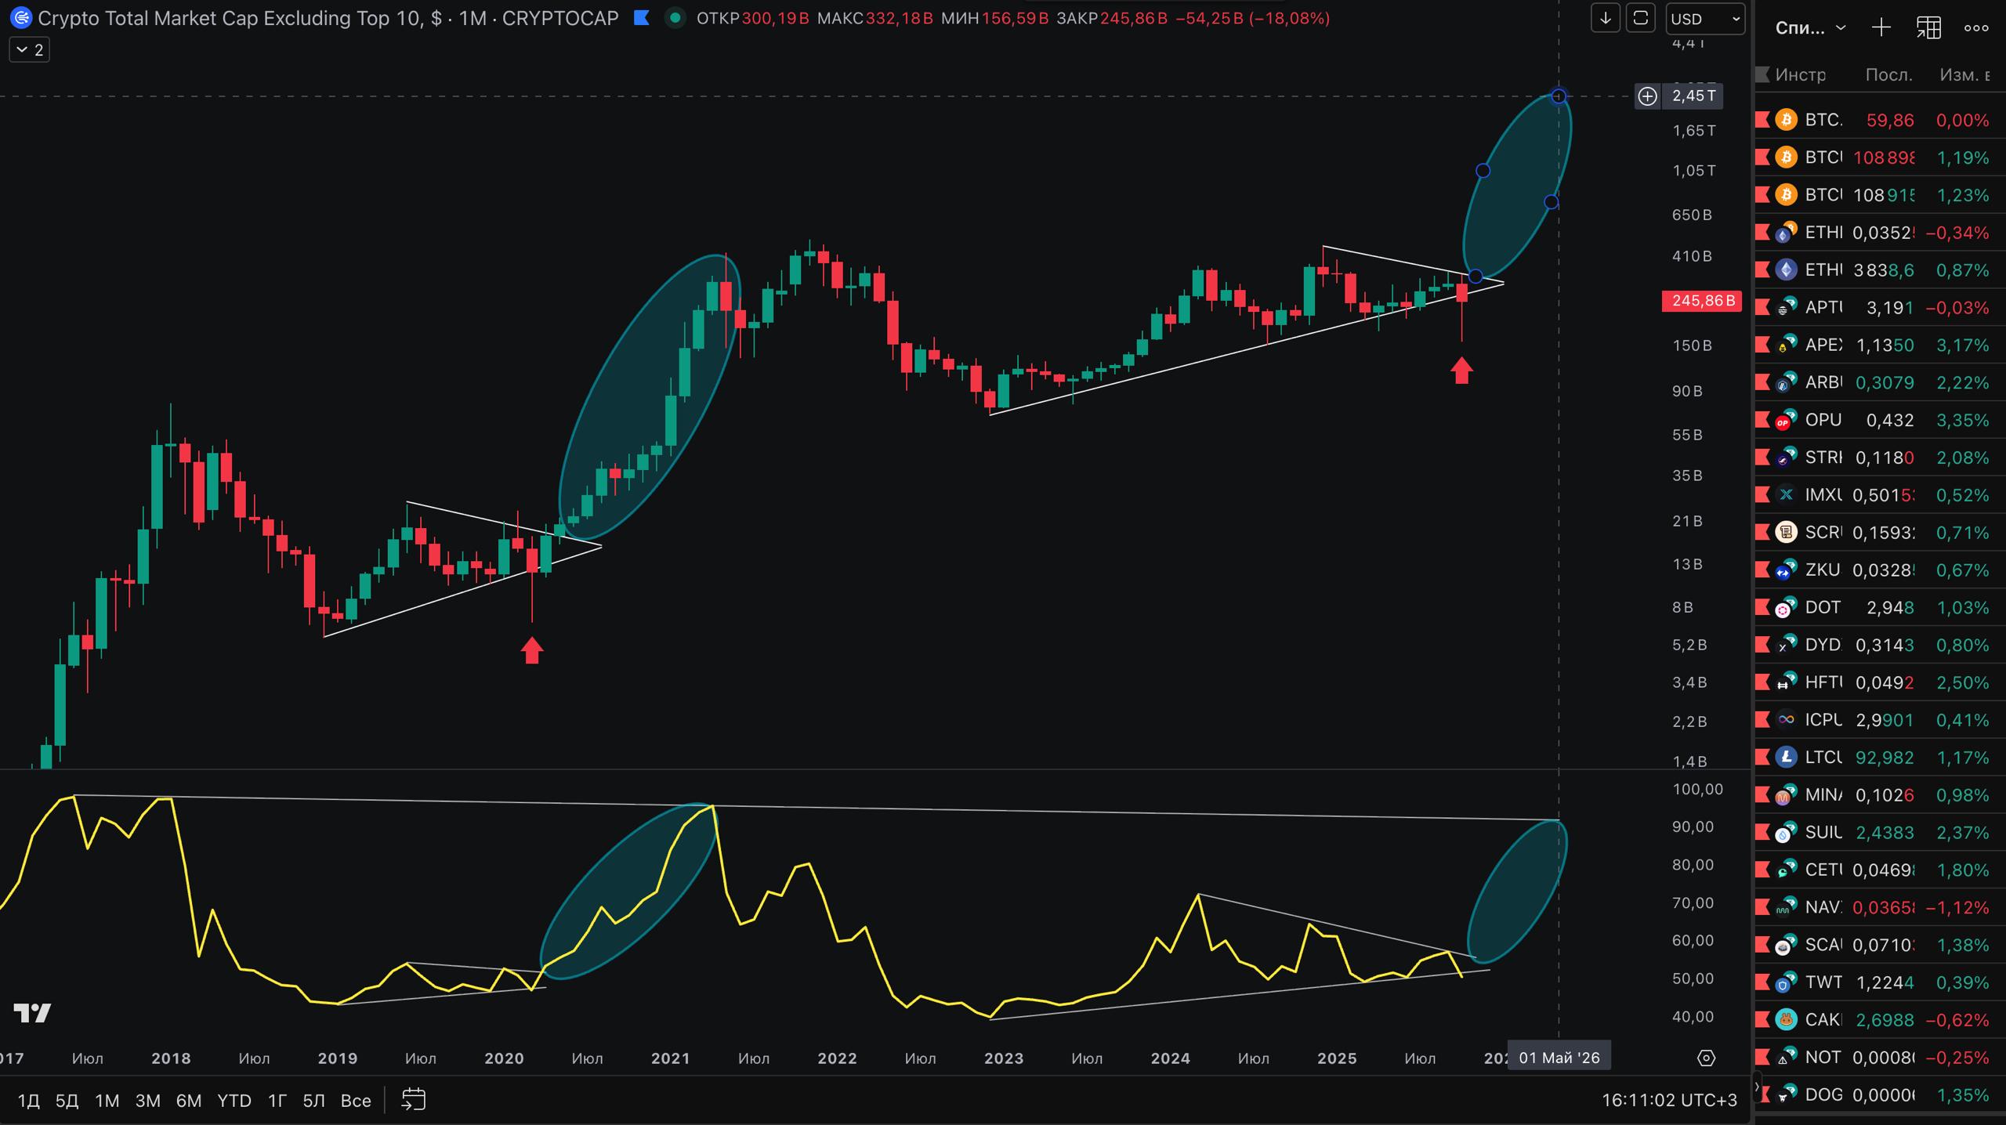Click the 16:11:02 UTC+3 timezone button
The image size is (2006, 1125).
[1669, 1101]
